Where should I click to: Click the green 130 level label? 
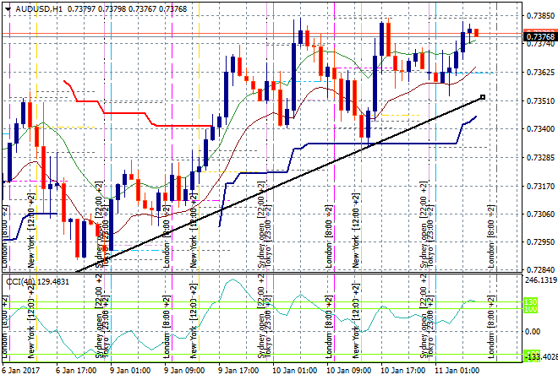point(531,302)
